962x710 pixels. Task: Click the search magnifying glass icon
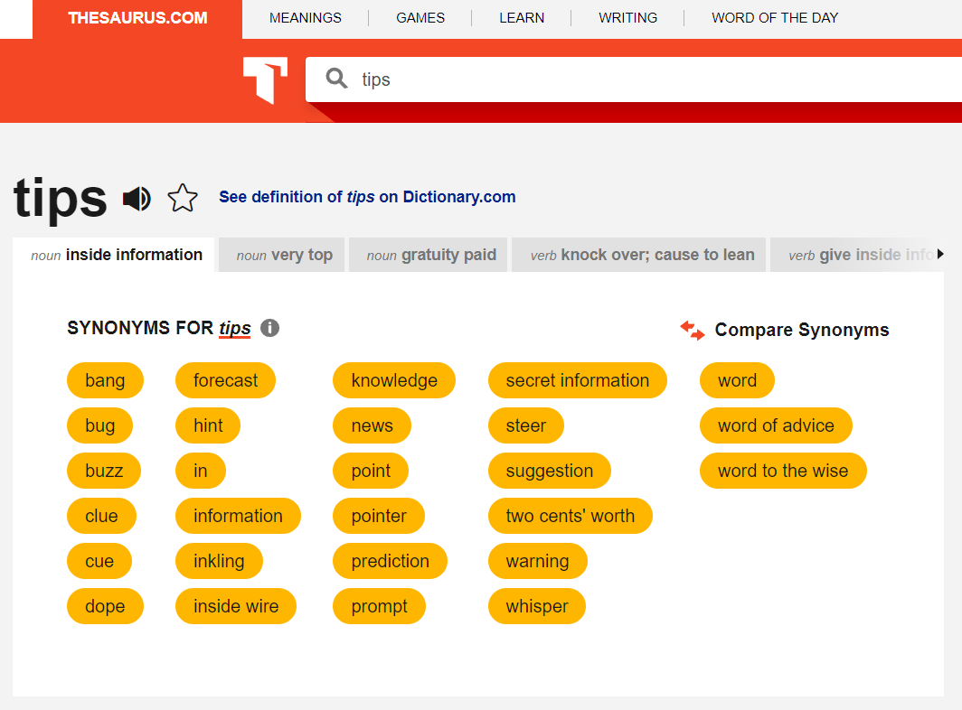point(336,79)
